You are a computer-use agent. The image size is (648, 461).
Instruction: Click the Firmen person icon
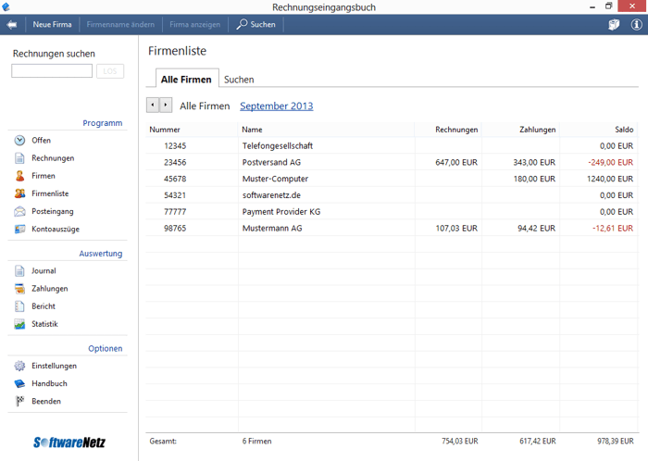tap(19, 176)
